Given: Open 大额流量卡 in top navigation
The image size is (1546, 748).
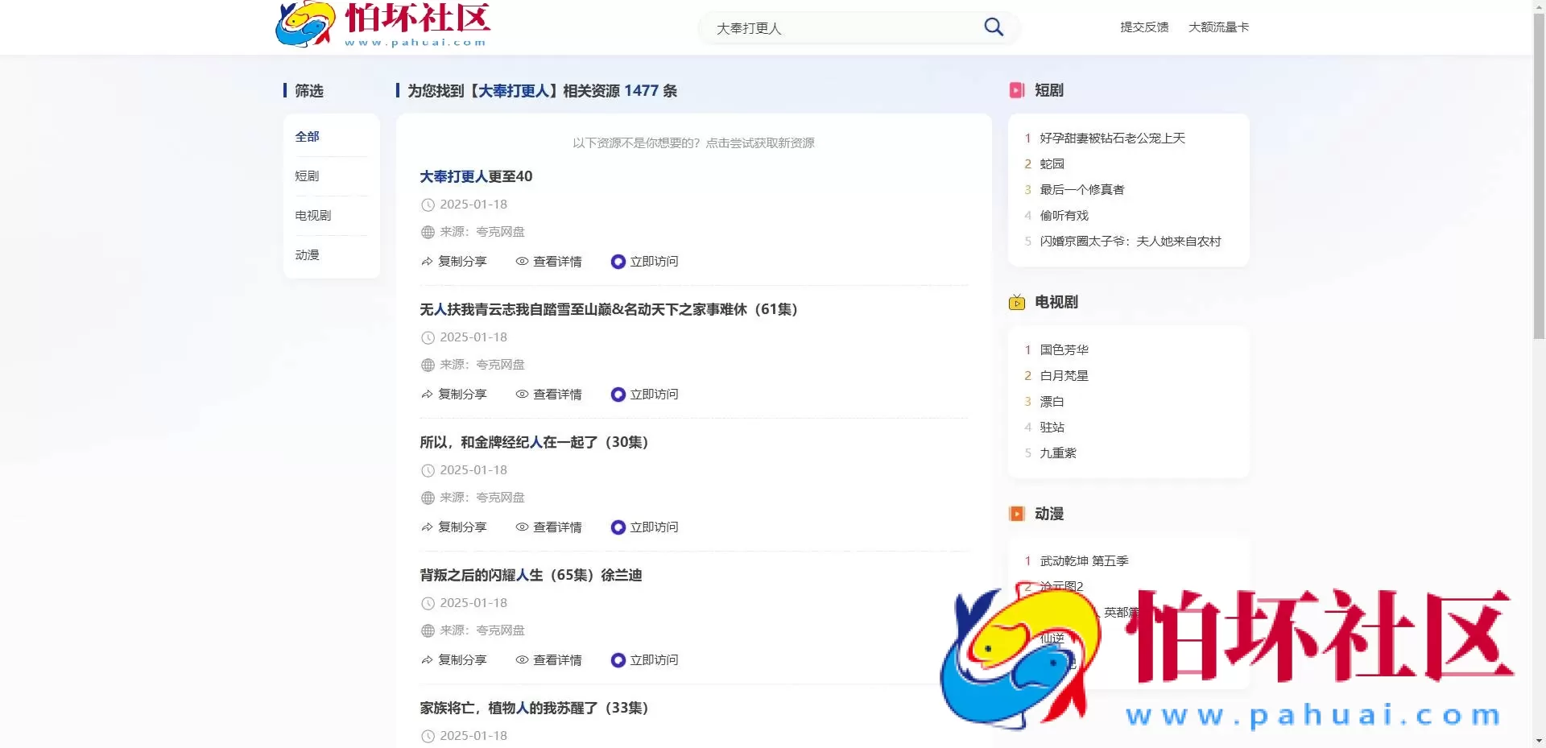Looking at the screenshot, I should (1218, 27).
